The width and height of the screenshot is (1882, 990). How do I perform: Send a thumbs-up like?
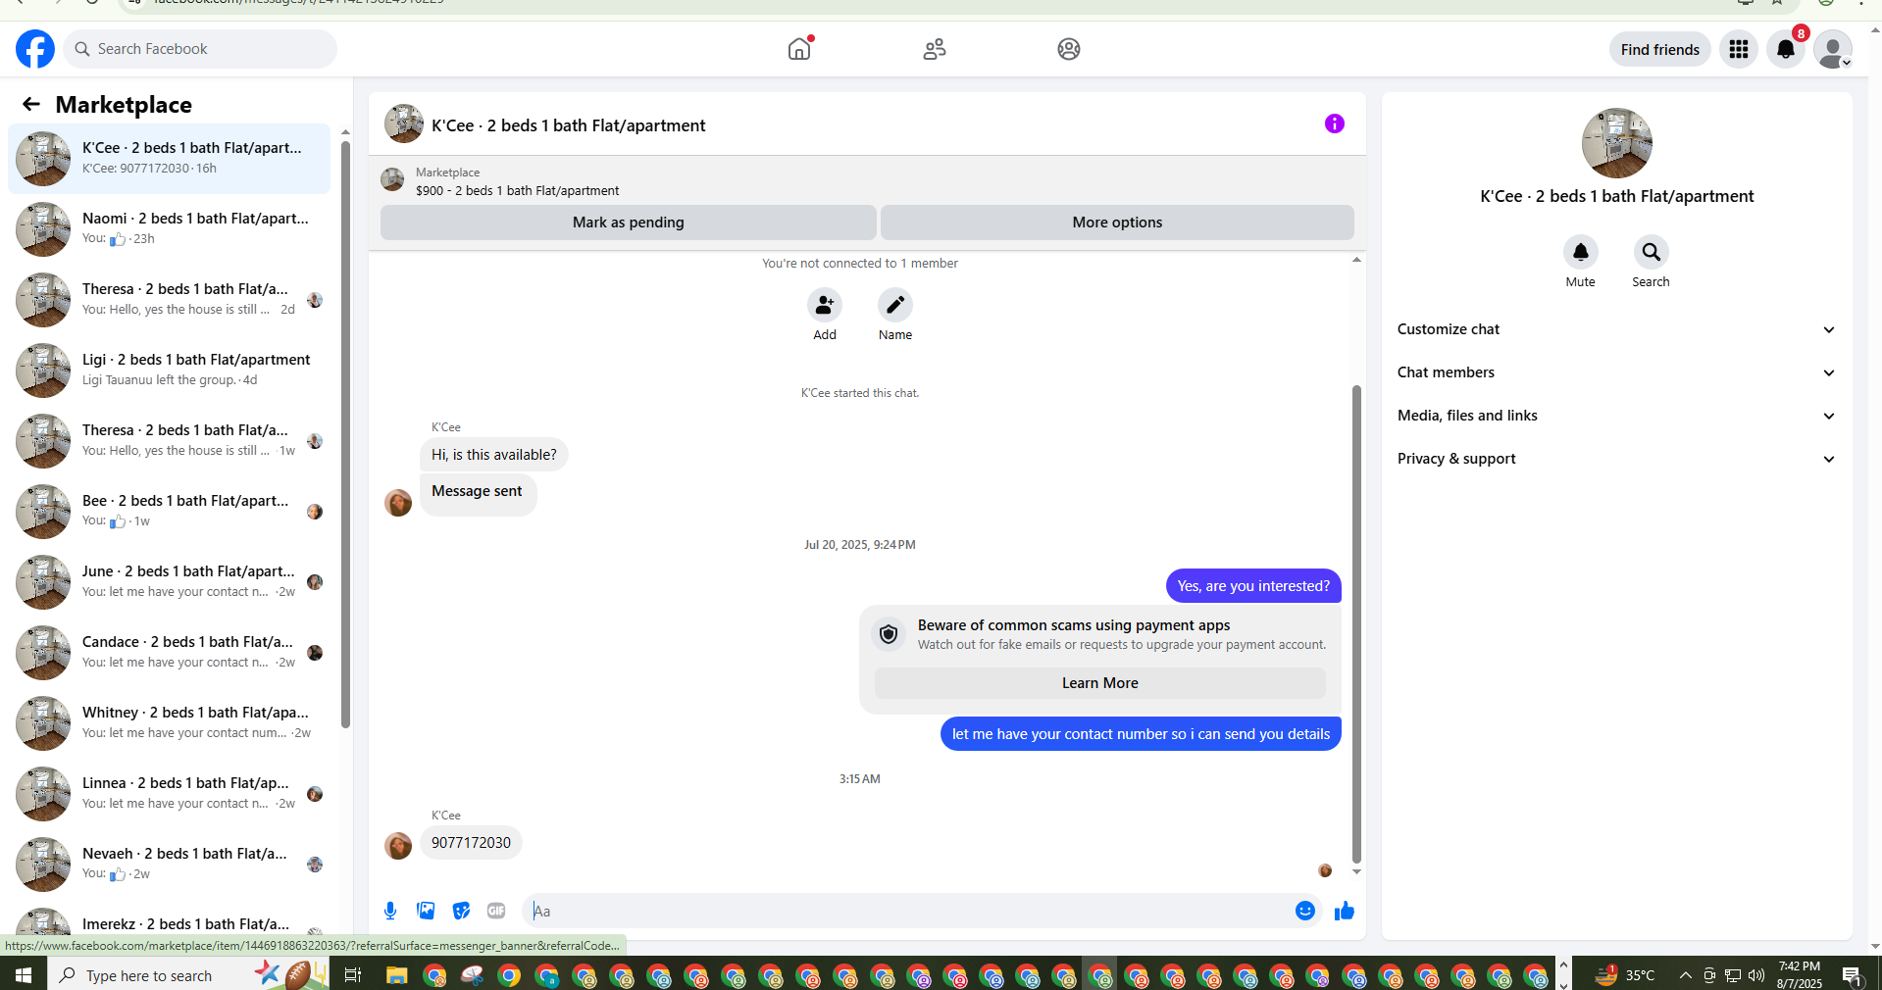pos(1345,911)
